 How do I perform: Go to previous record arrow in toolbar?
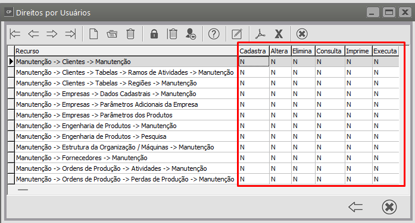(33, 34)
